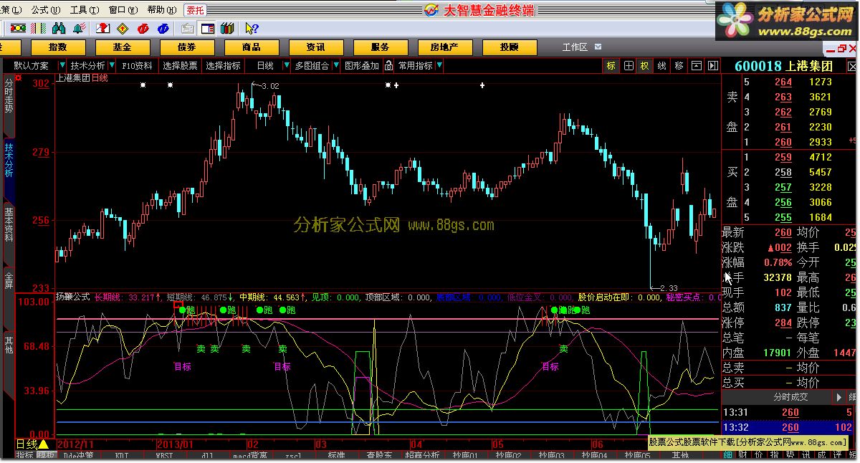Select the 超赢分析 indicator tab
The width and height of the screenshot is (860, 463).
[x=423, y=456]
